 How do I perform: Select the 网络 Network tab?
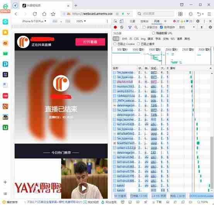click(157, 21)
